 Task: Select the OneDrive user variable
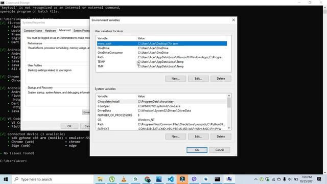coord(162,48)
